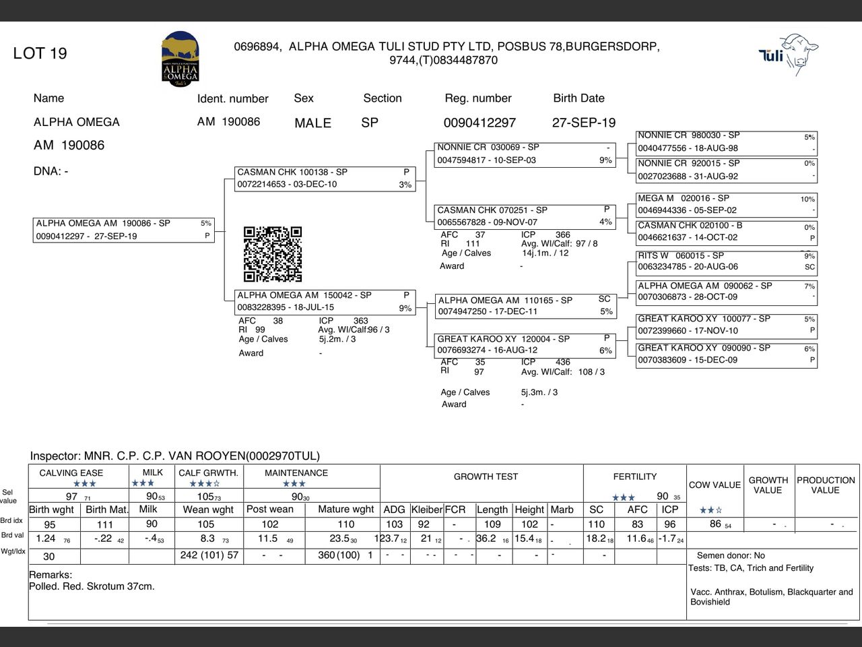Click the QR code in pedigree chart

pyautogui.click(x=272, y=254)
